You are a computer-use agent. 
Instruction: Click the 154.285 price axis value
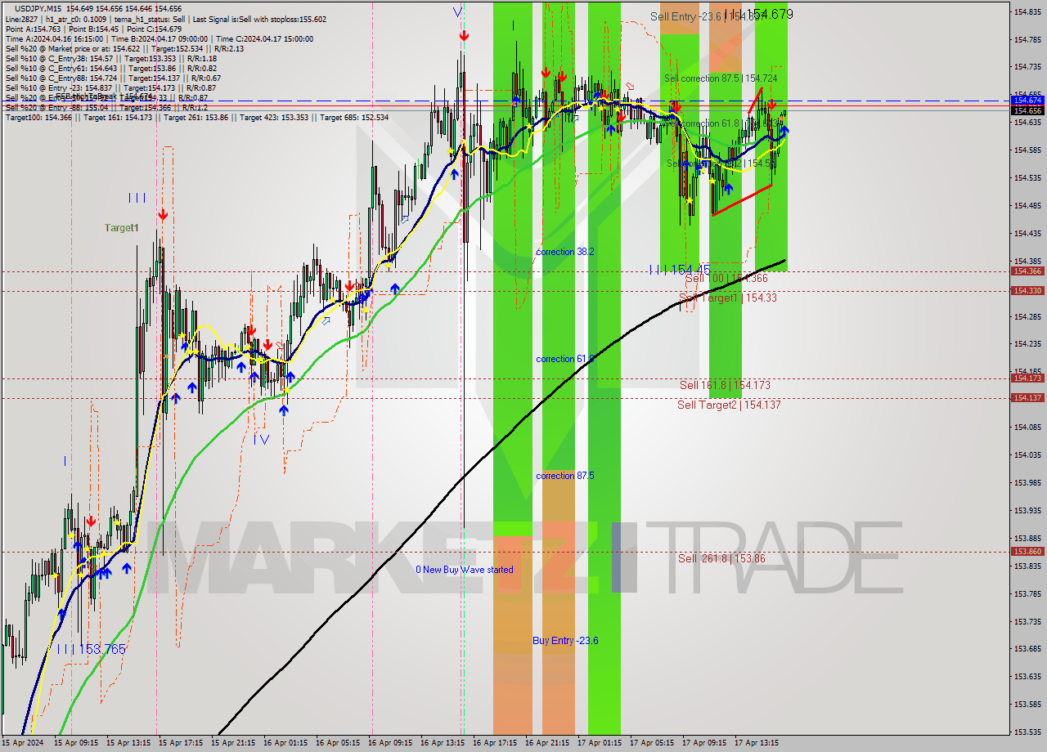coord(1027,316)
